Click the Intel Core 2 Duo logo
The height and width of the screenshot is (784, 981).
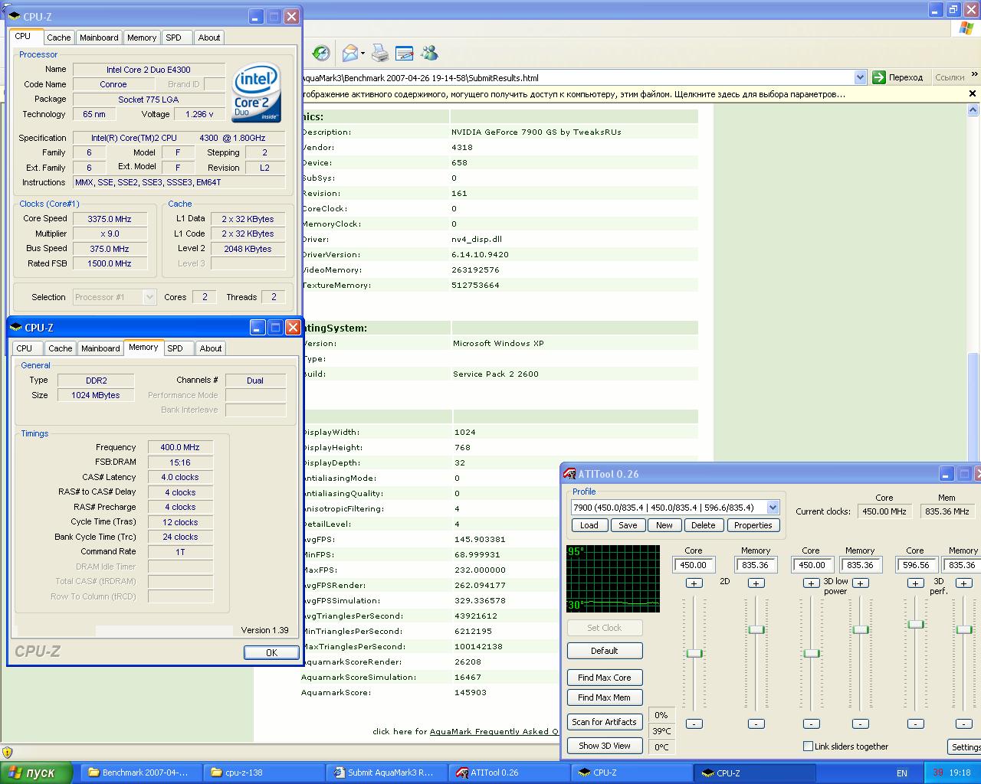point(256,93)
